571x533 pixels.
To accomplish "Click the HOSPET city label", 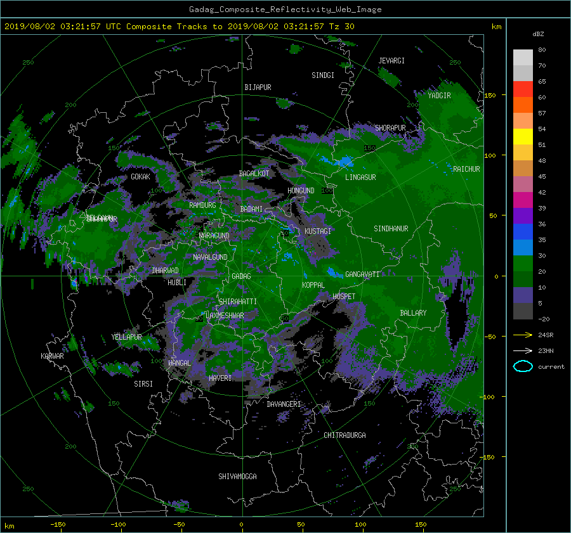I will 344,297.
